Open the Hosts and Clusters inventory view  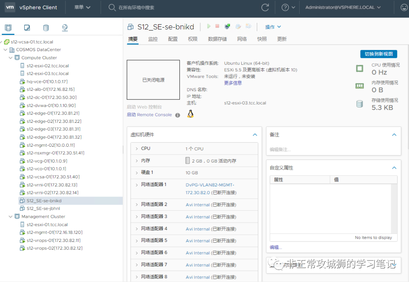(8, 28)
